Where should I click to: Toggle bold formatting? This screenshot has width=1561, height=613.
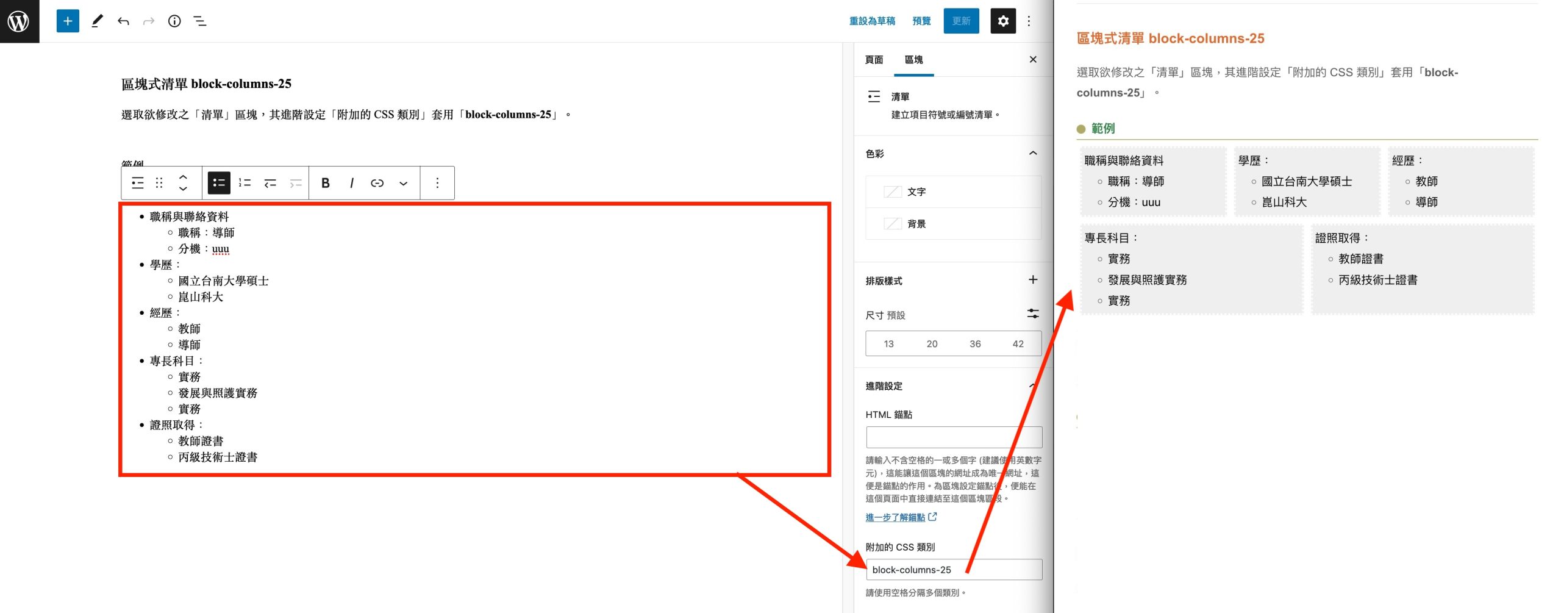[326, 183]
